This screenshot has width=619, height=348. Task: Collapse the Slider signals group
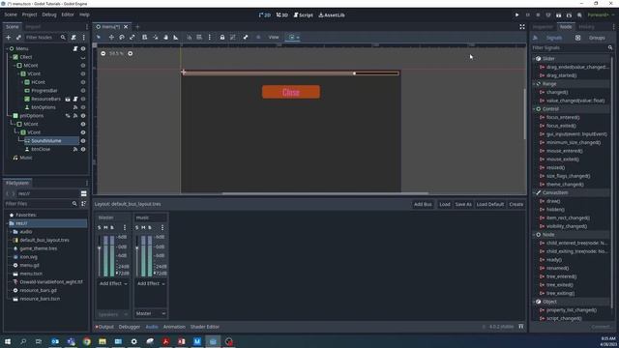tap(534, 59)
